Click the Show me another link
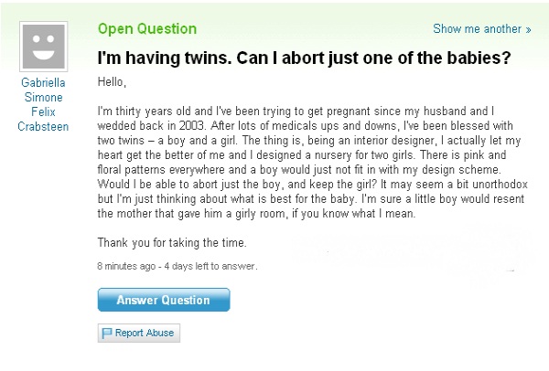Screen dimensions: 549x371 [482, 28]
